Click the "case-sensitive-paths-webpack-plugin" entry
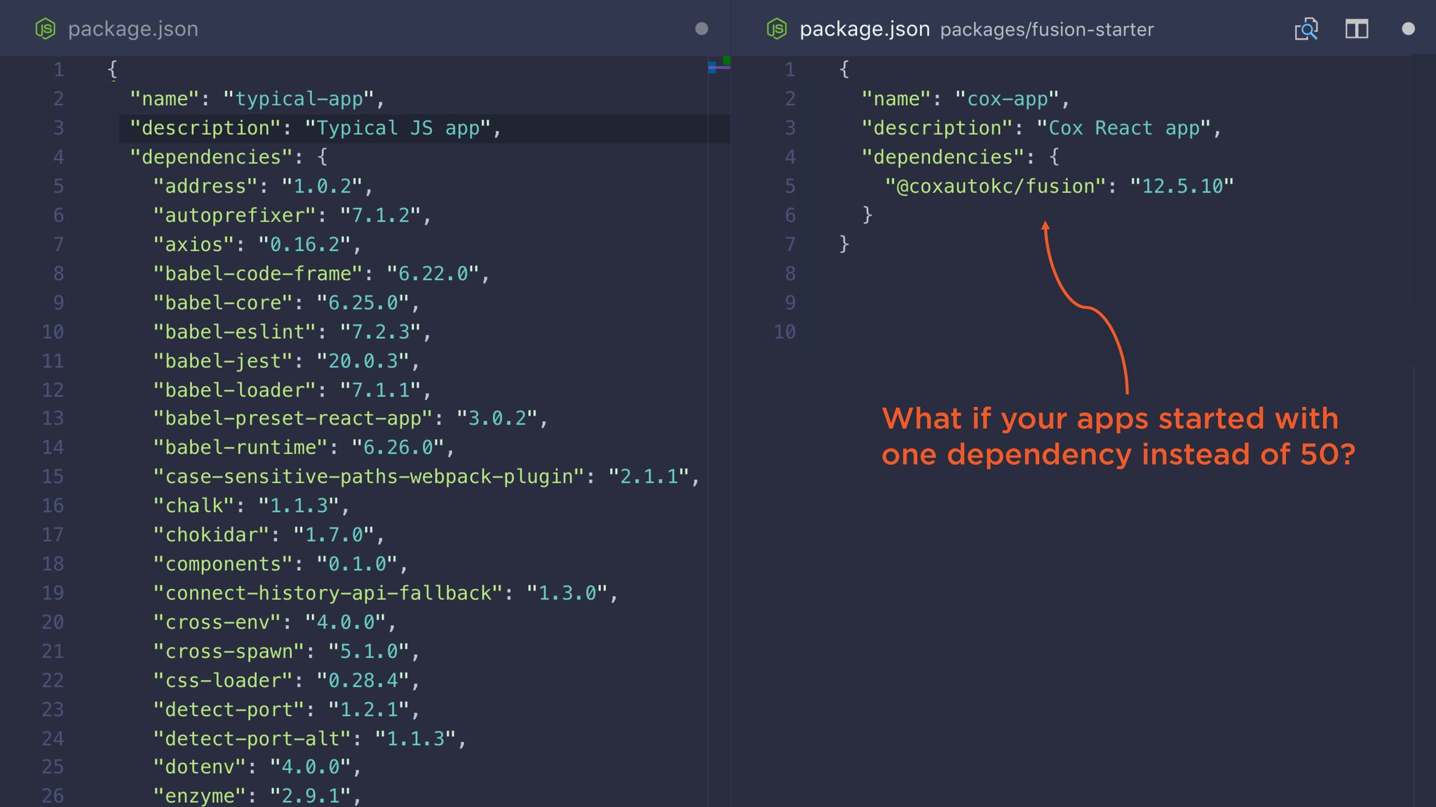This screenshot has width=1436, height=807. [x=369, y=476]
